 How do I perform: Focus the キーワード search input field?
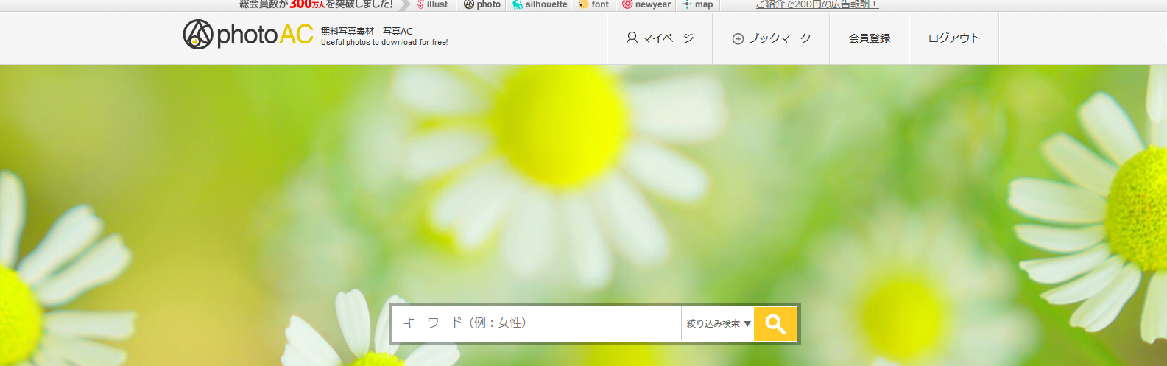tap(537, 324)
